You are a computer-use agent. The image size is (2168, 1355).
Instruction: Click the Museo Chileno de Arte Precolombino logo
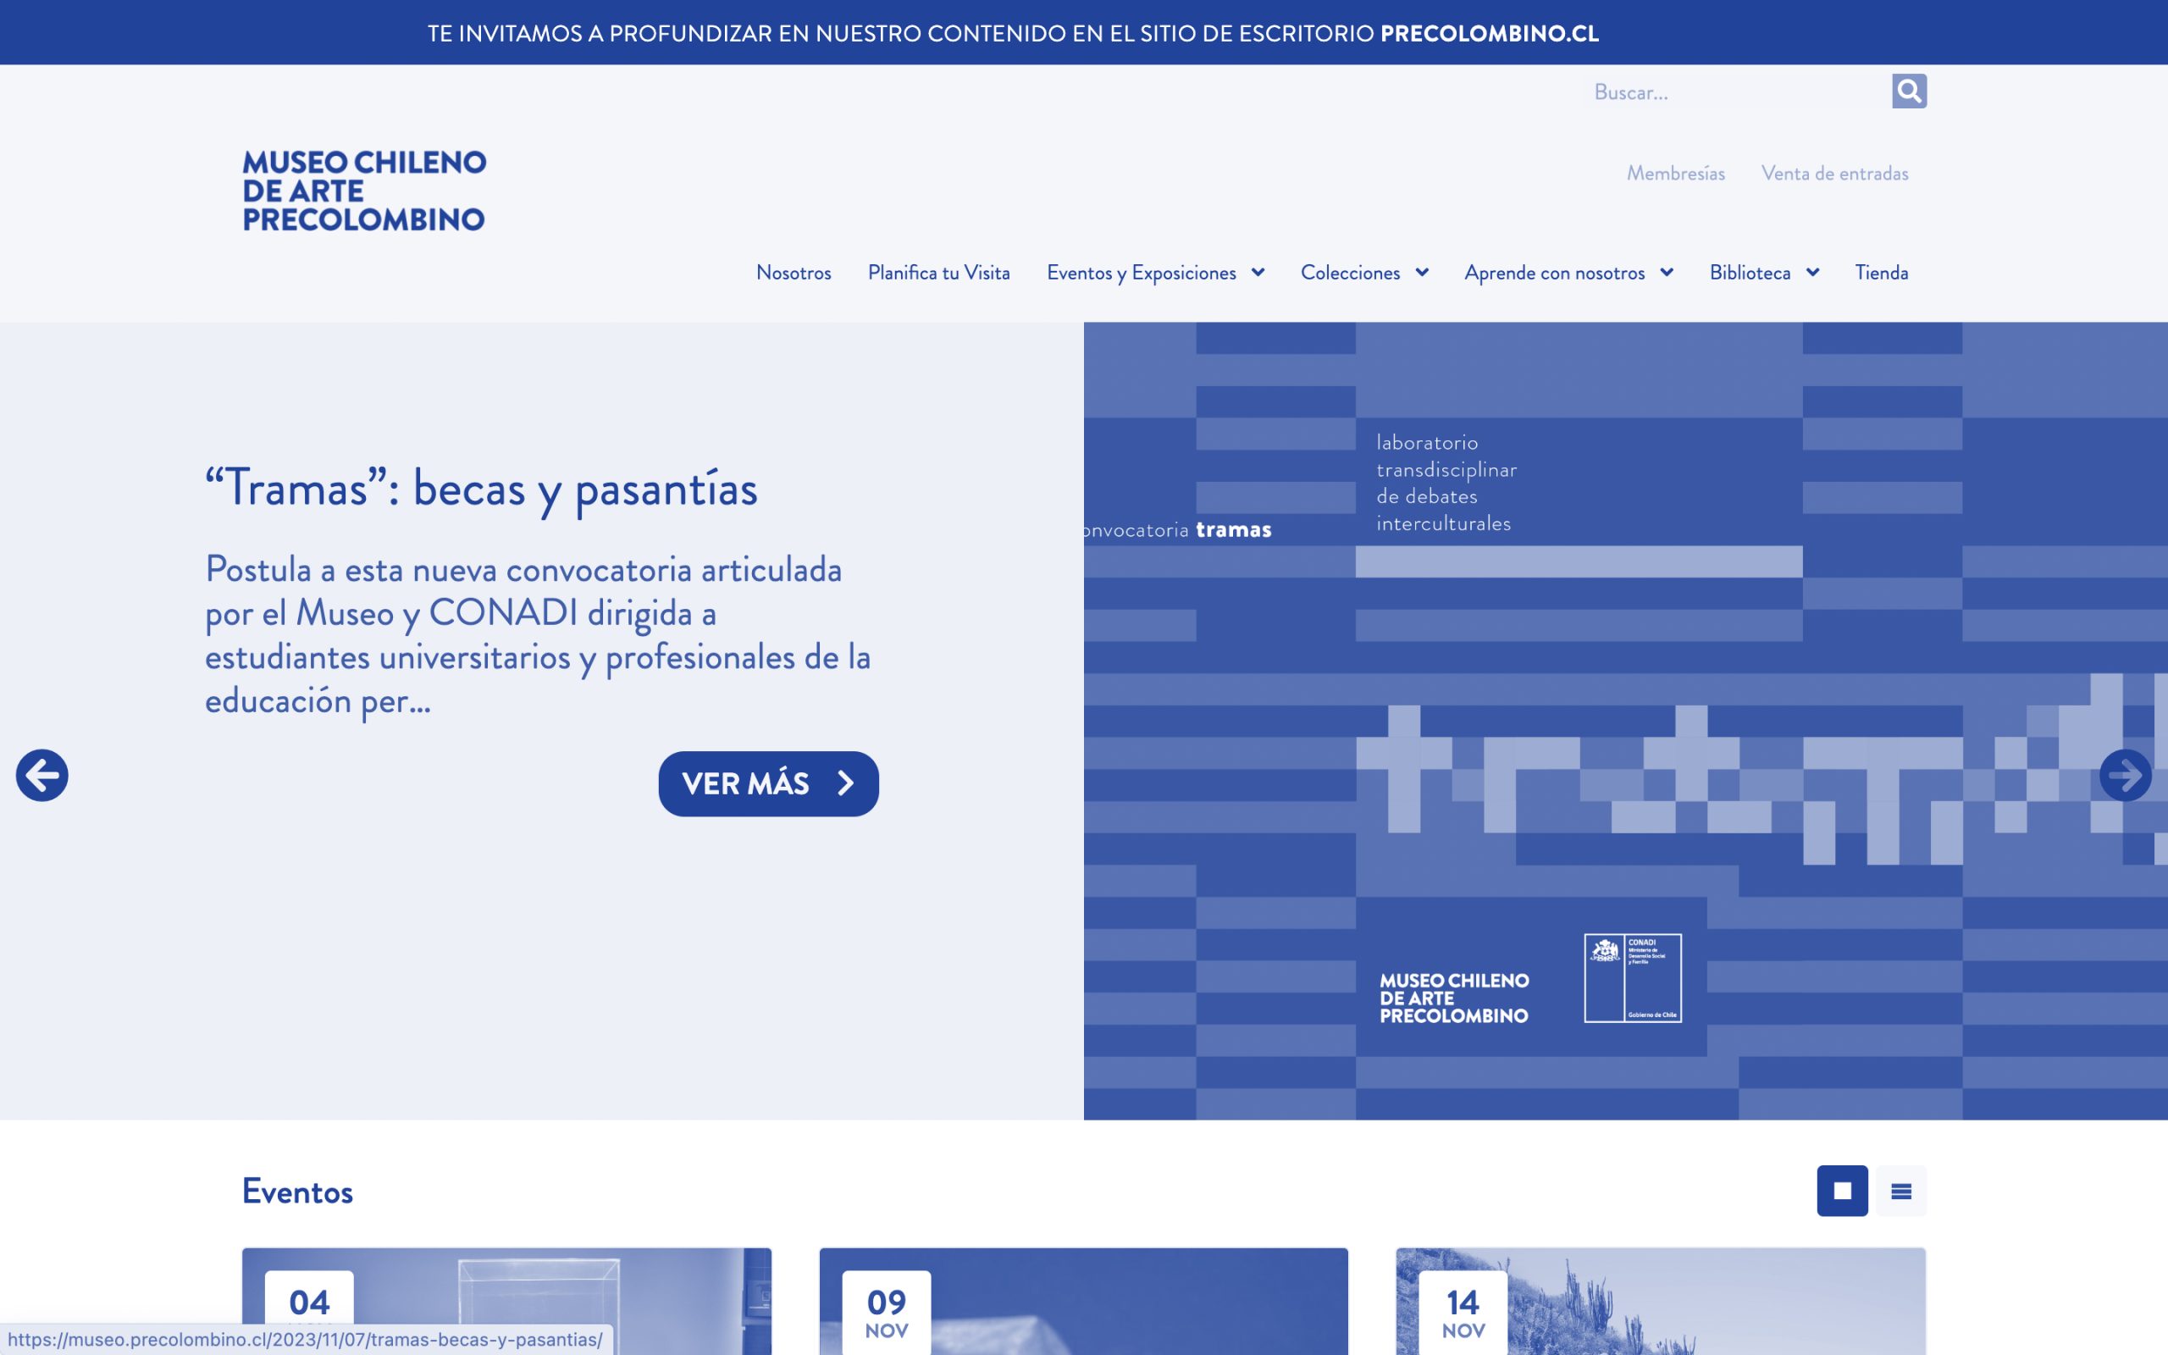click(363, 191)
